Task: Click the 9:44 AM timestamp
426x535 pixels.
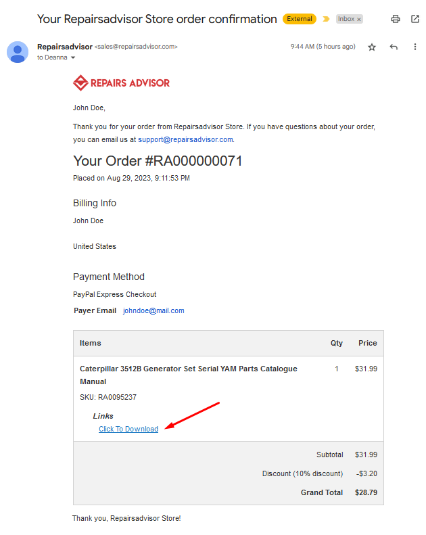Action: [x=323, y=47]
